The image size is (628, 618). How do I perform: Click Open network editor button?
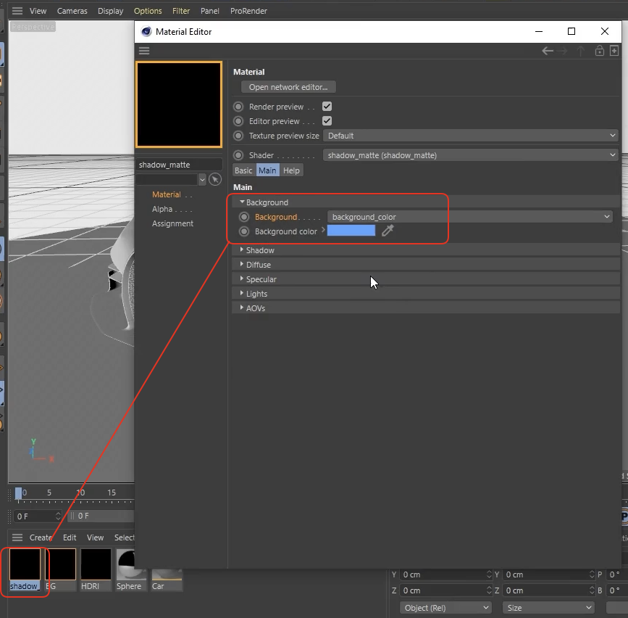288,87
